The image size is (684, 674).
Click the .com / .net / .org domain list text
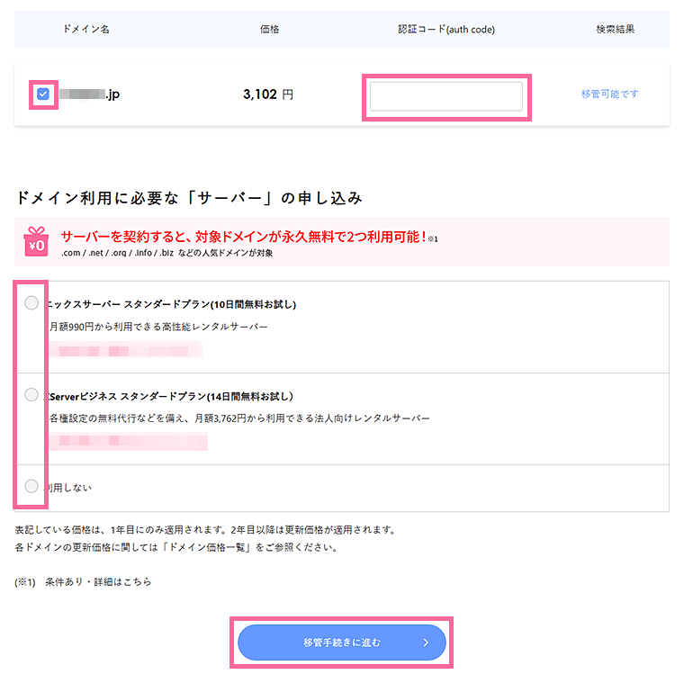(x=166, y=253)
